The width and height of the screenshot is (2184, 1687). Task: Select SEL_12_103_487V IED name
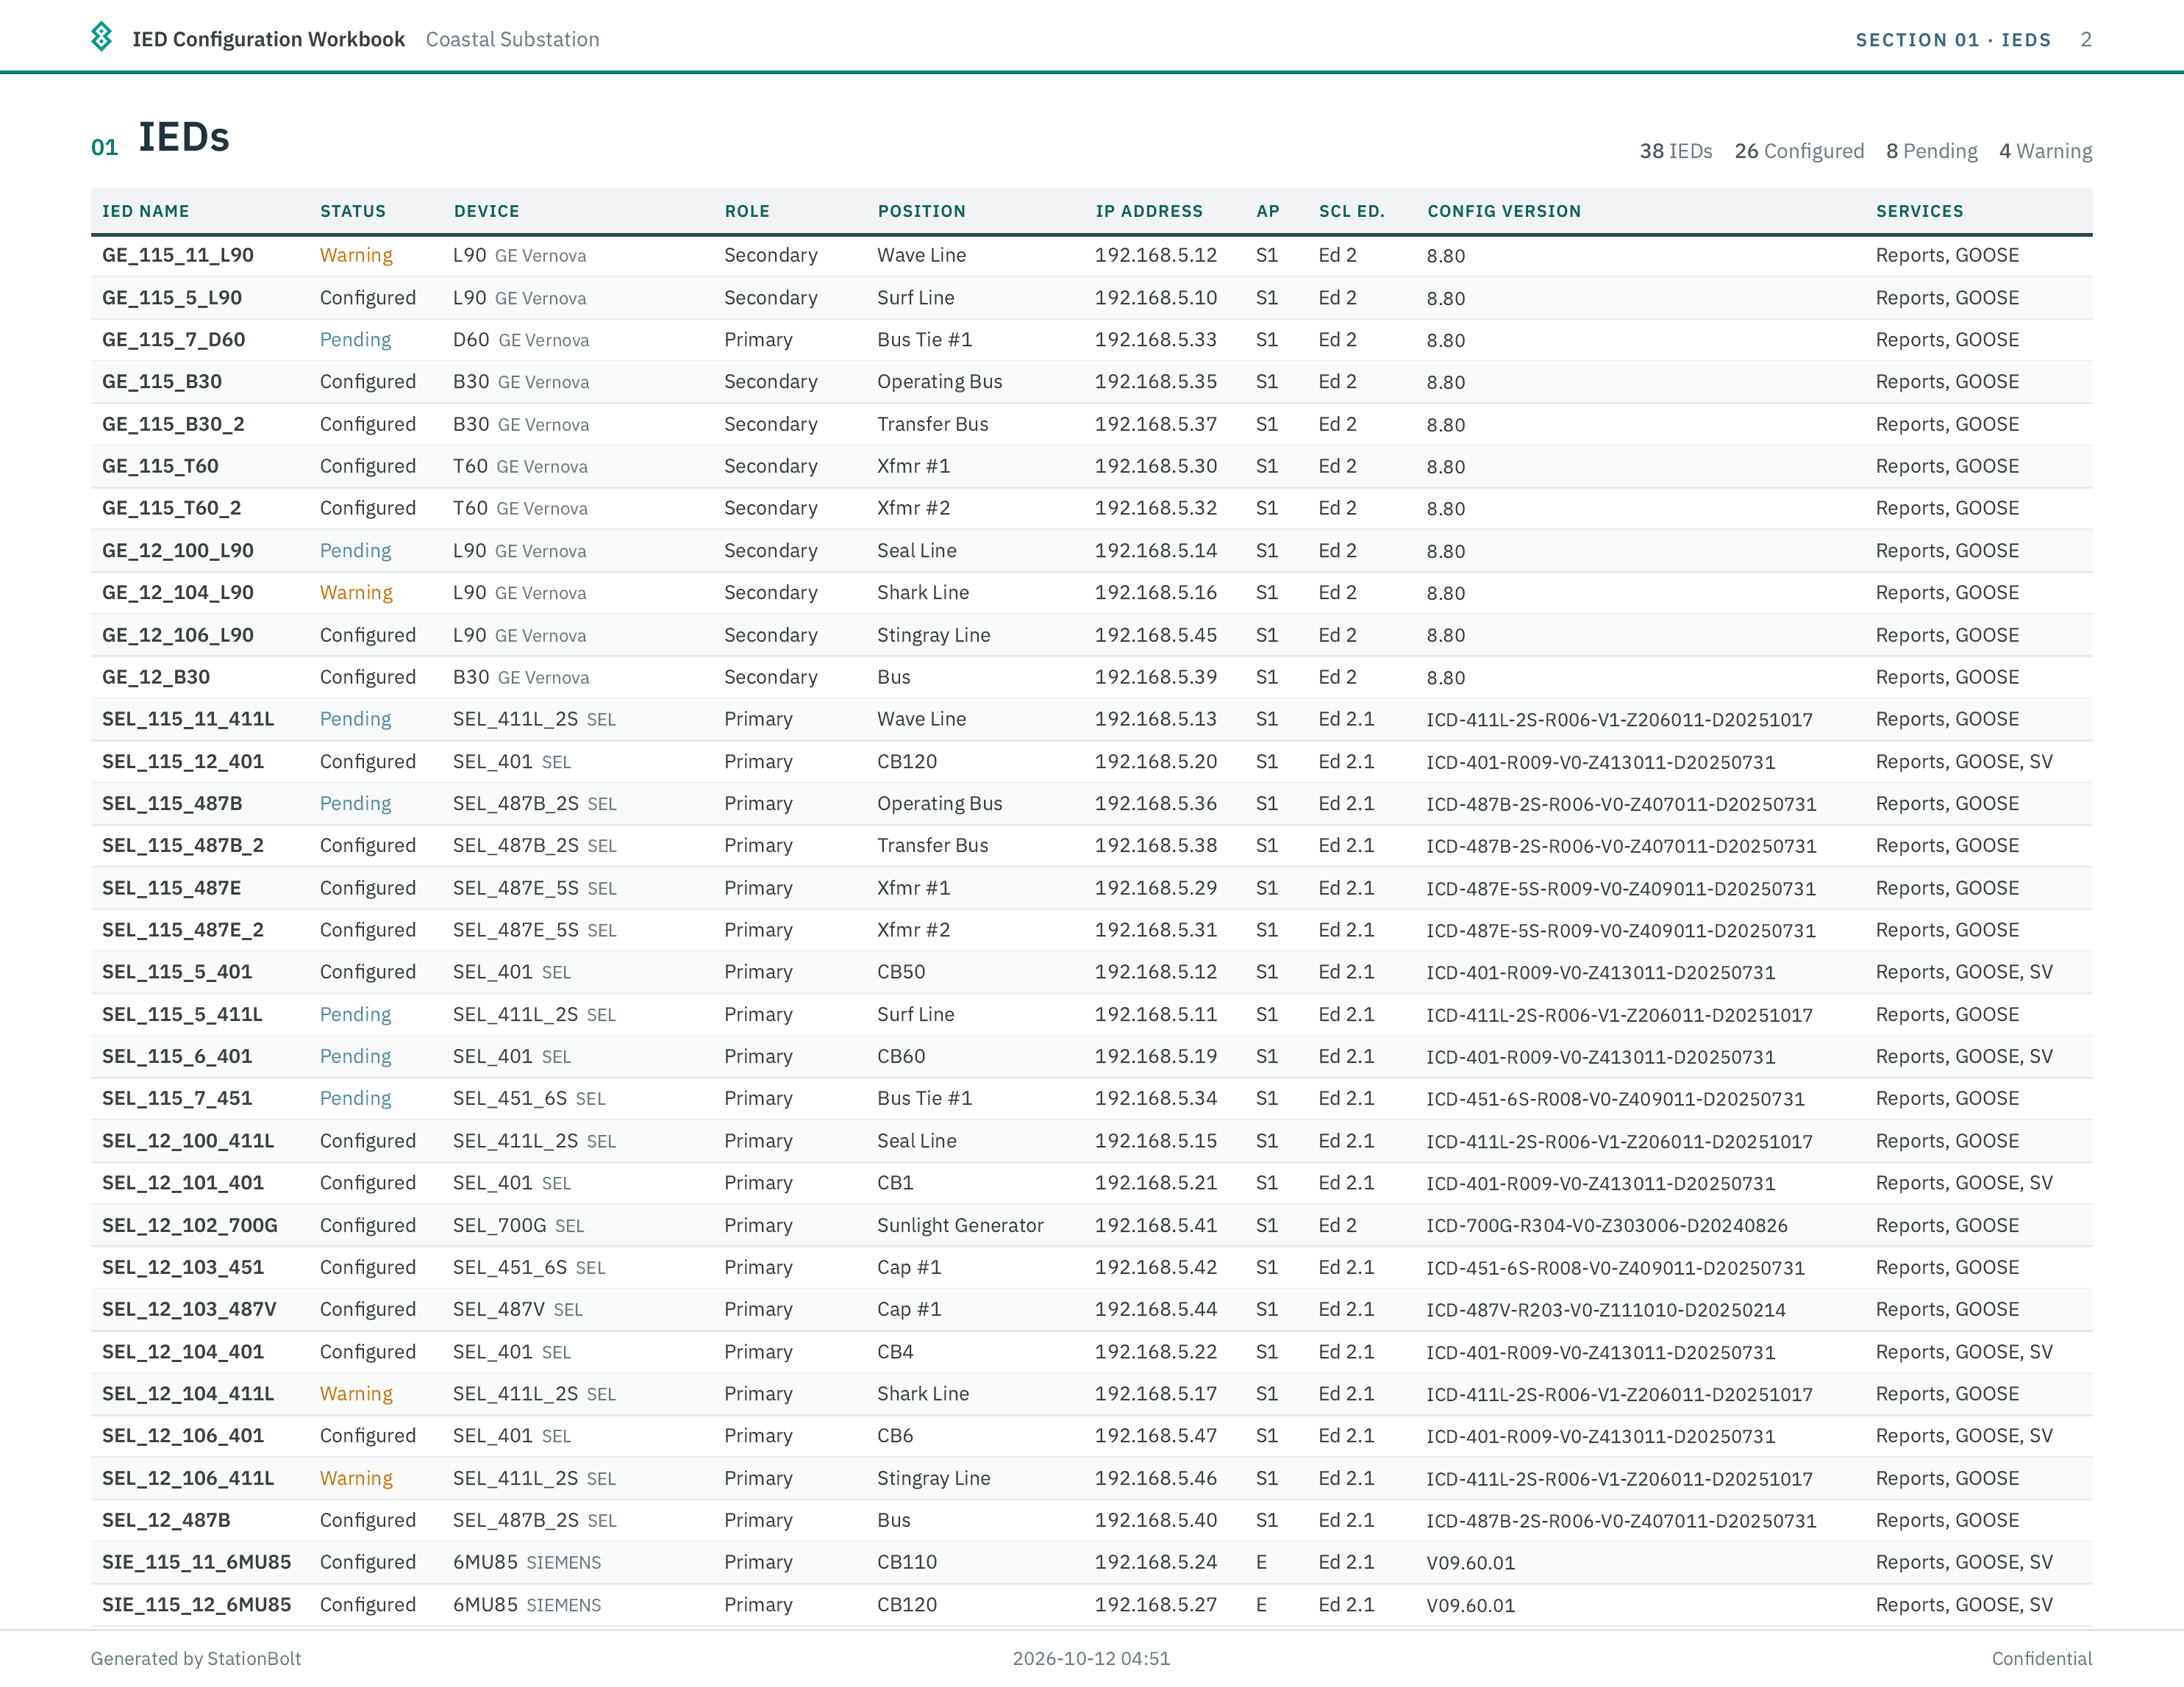click(189, 1309)
